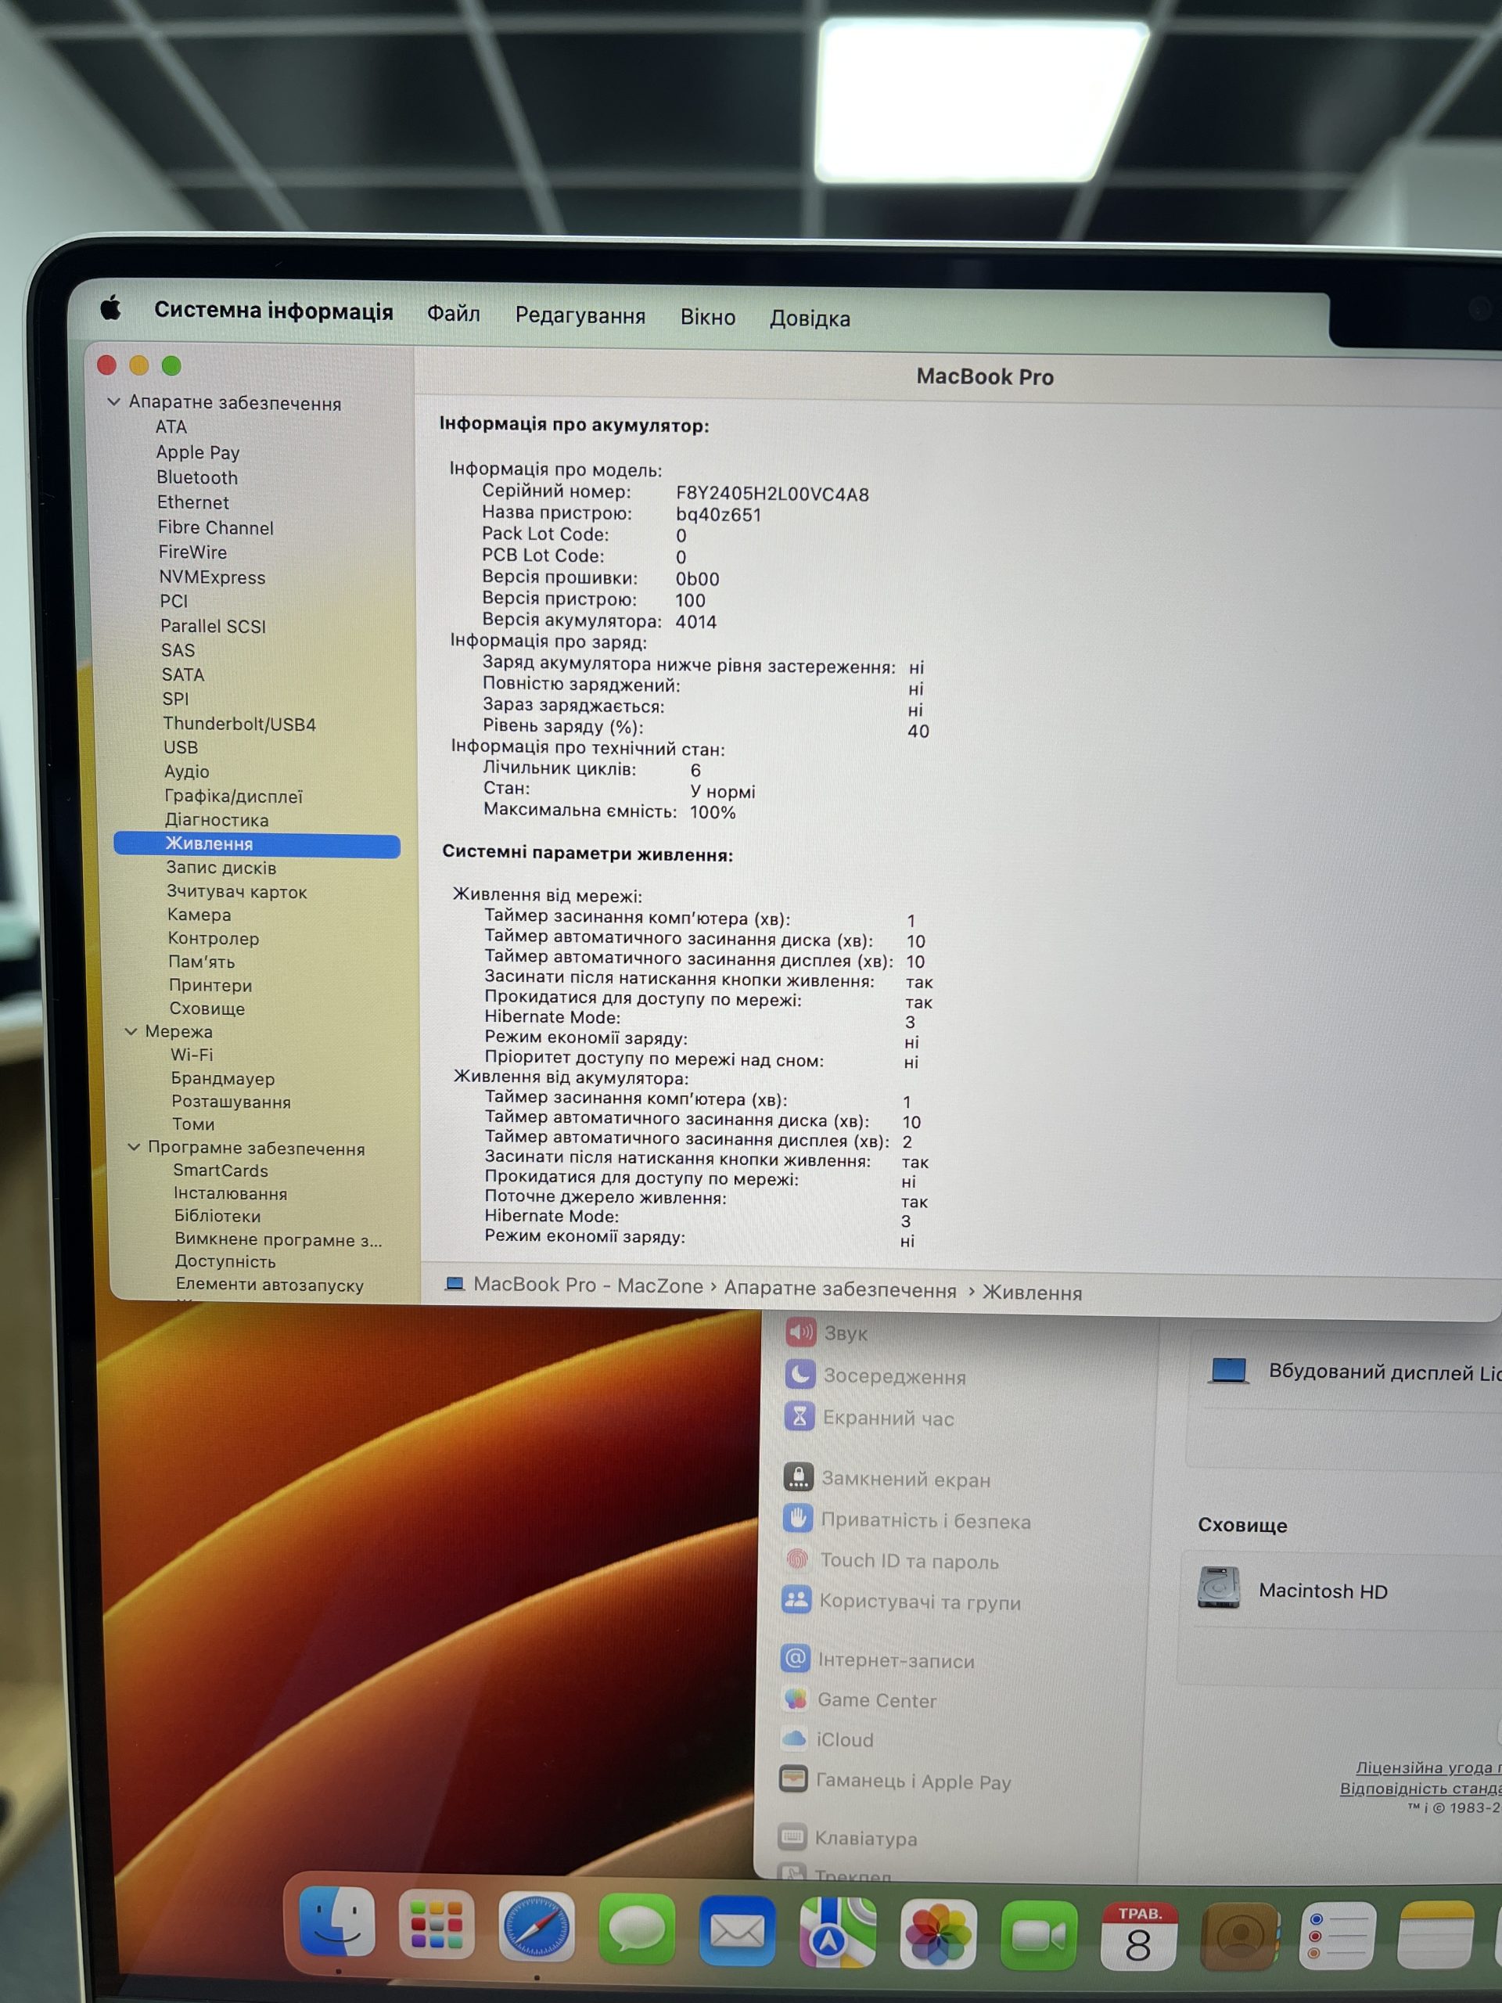Click the iCloud cloud icon
Screen dimensions: 1502x2003
pos(794,1738)
